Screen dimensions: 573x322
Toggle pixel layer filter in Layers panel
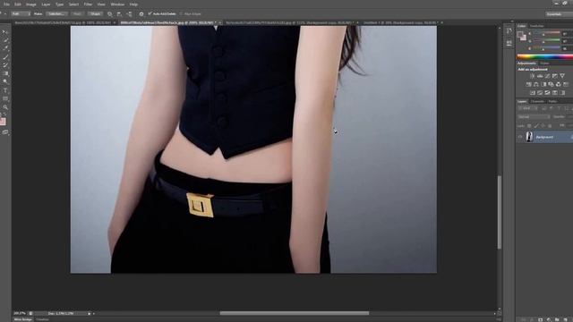coord(544,108)
